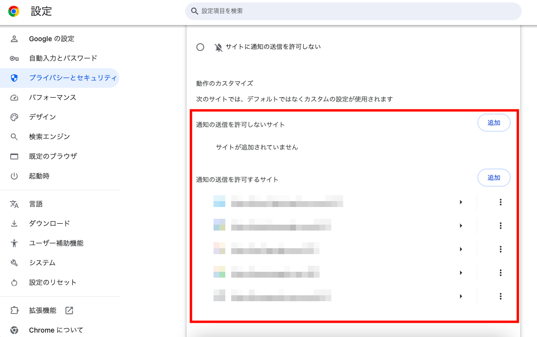Click 追加 for allowed notification sites
Viewport: 537px width, 337px height.
click(494, 178)
